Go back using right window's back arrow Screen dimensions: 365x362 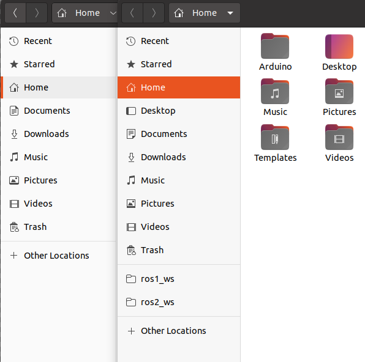(132, 13)
